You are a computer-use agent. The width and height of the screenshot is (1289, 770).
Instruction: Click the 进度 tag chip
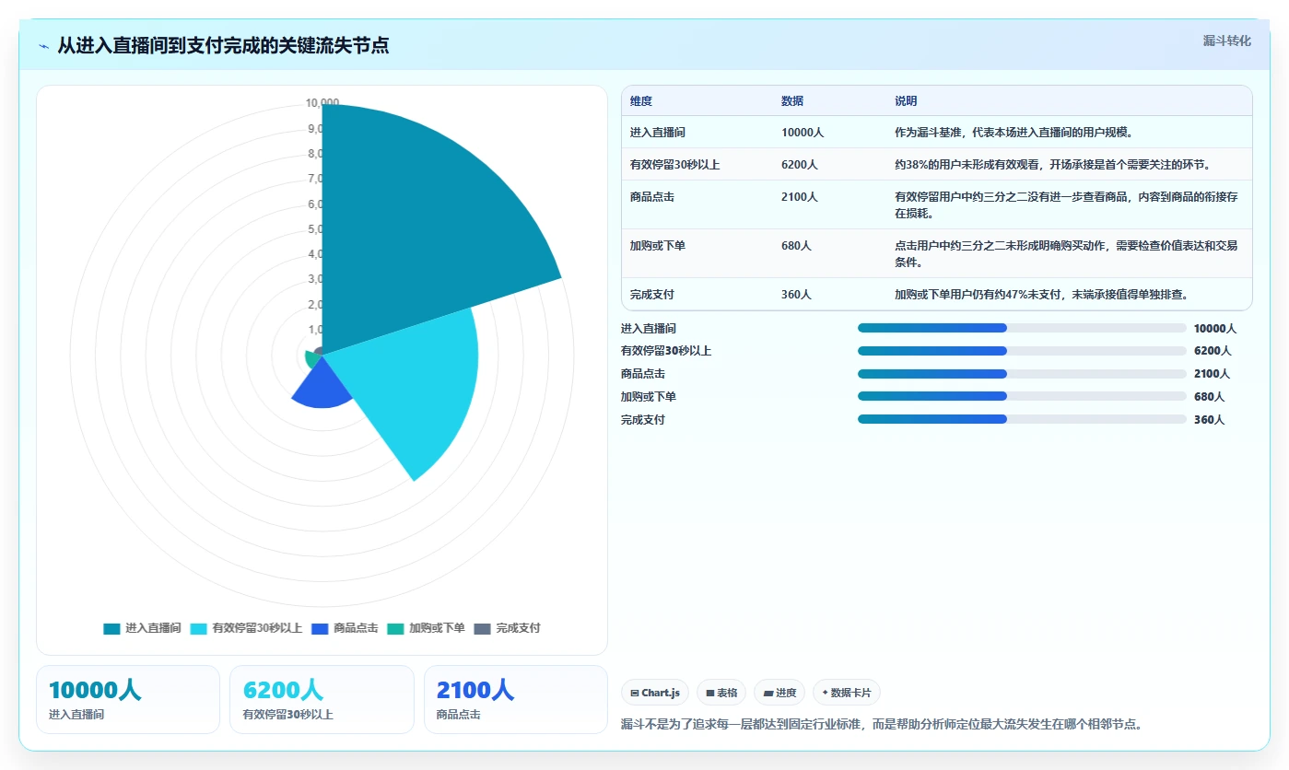(779, 693)
